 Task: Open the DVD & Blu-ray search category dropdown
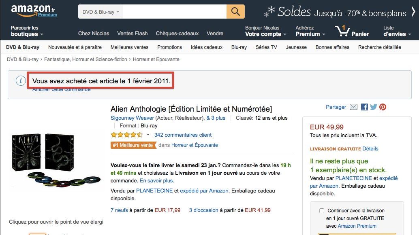click(100, 12)
